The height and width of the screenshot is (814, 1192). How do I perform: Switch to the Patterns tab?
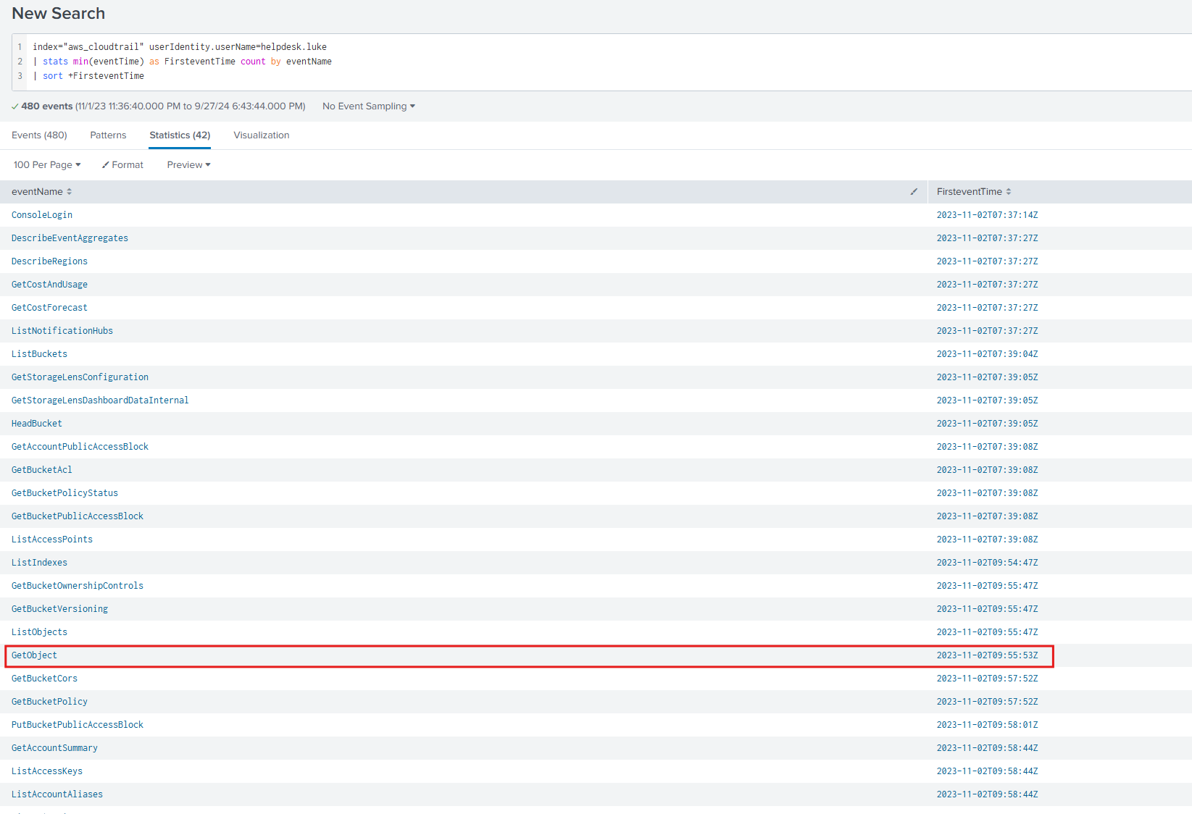[108, 135]
